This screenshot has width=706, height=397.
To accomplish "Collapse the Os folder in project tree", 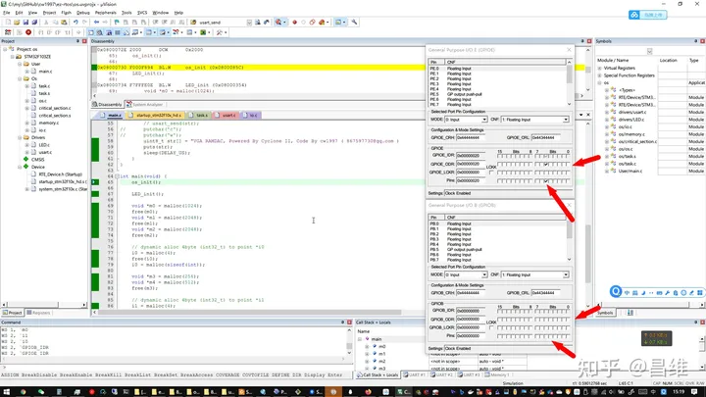I will coord(20,78).
